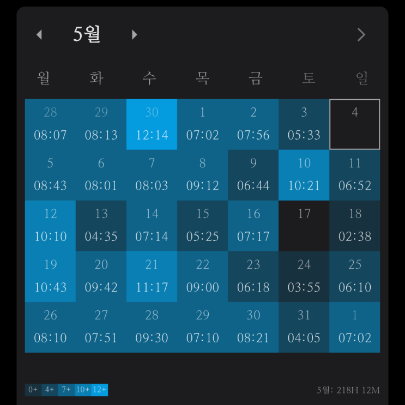Click the 7+ legend color swatch

[x=66, y=390]
